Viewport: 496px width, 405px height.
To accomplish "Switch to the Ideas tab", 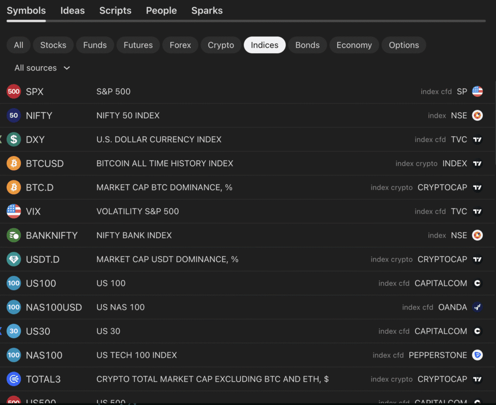I will coord(73,11).
